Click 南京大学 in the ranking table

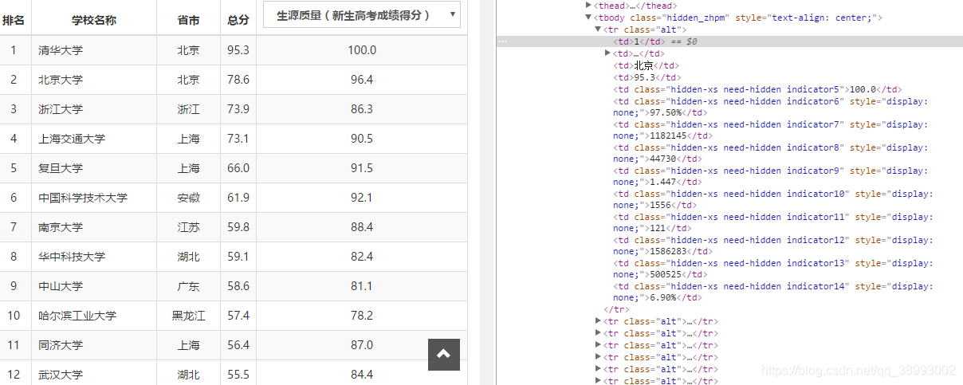tap(61, 227)
